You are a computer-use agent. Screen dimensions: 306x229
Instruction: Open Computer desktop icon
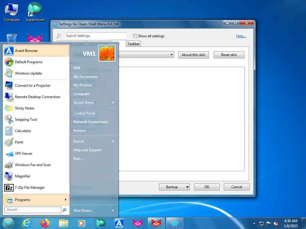(x=12, y=12)
